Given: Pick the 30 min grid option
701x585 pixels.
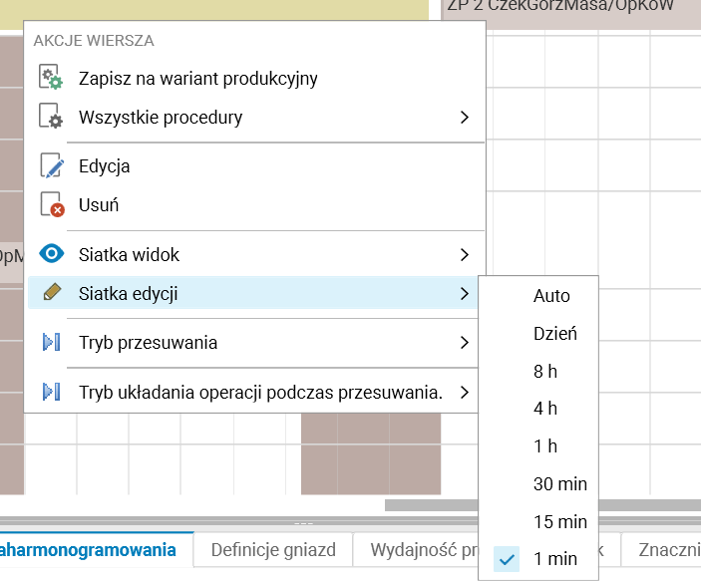Looking at the screenshot, I should pos(559,484).
